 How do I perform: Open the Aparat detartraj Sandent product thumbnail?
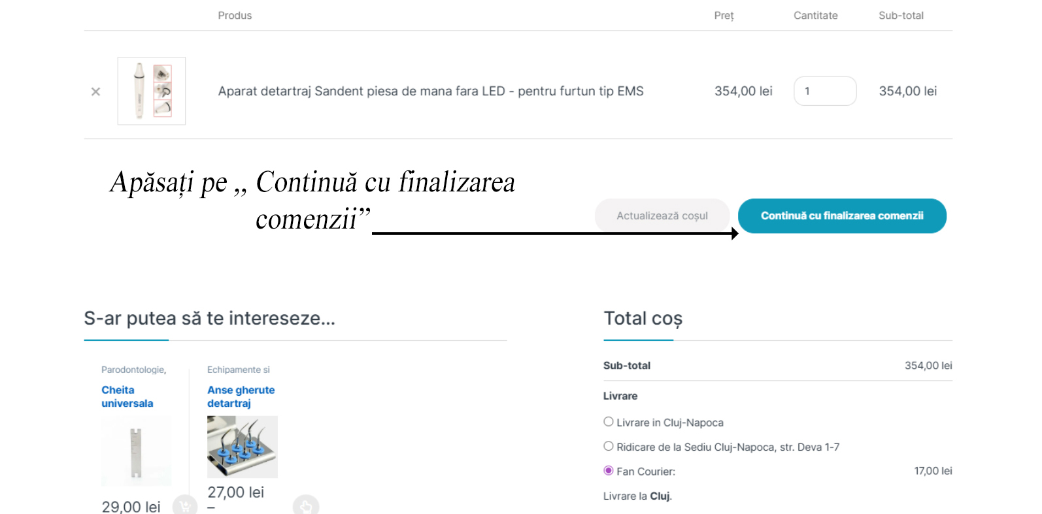point(152,91)
